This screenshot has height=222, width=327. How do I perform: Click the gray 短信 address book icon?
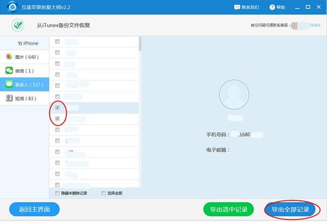point(9,98)
